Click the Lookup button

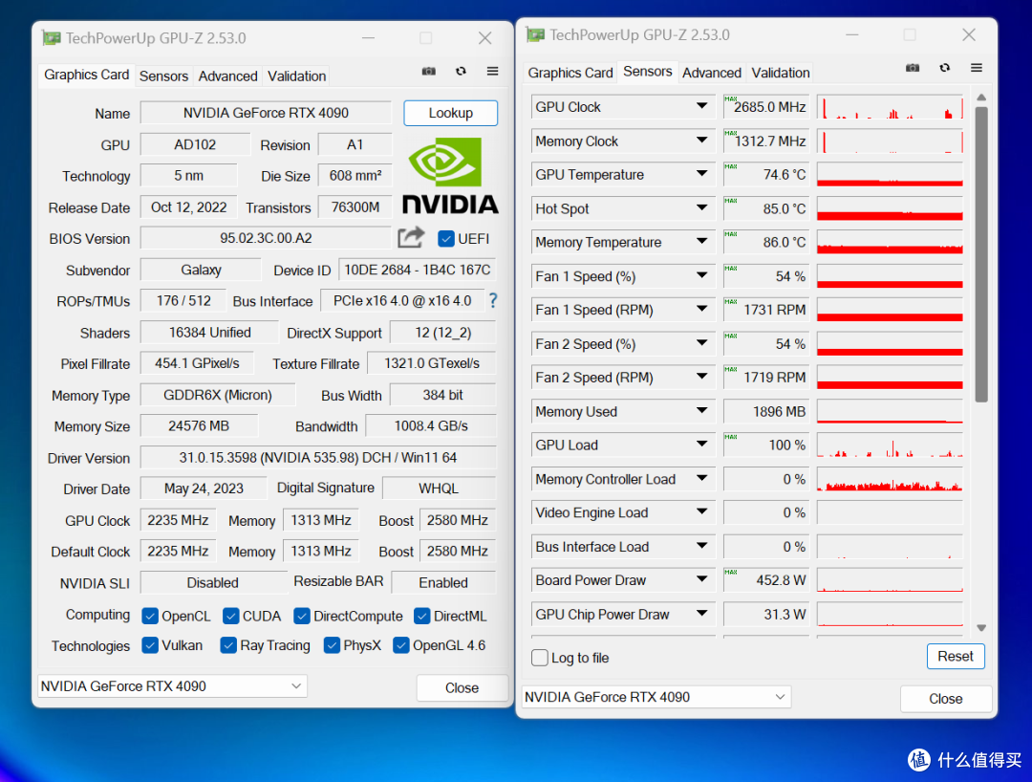click(x=451, y=113)
